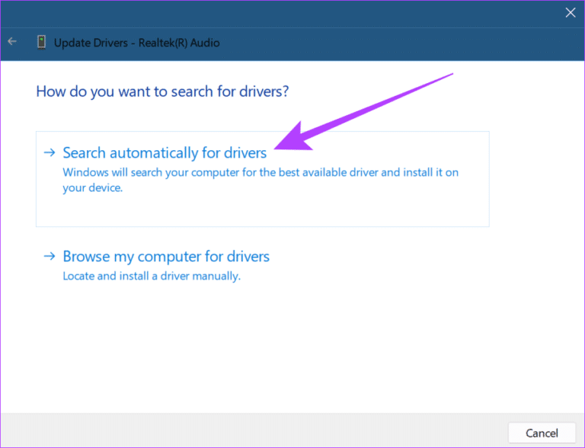Click 'Windows will search your computer' description
The height and width of the screenshot is (448, 585).
[x=261, y=180]
